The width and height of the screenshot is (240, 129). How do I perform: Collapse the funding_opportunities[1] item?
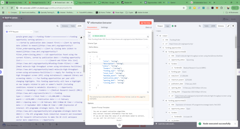click(163, 101)
